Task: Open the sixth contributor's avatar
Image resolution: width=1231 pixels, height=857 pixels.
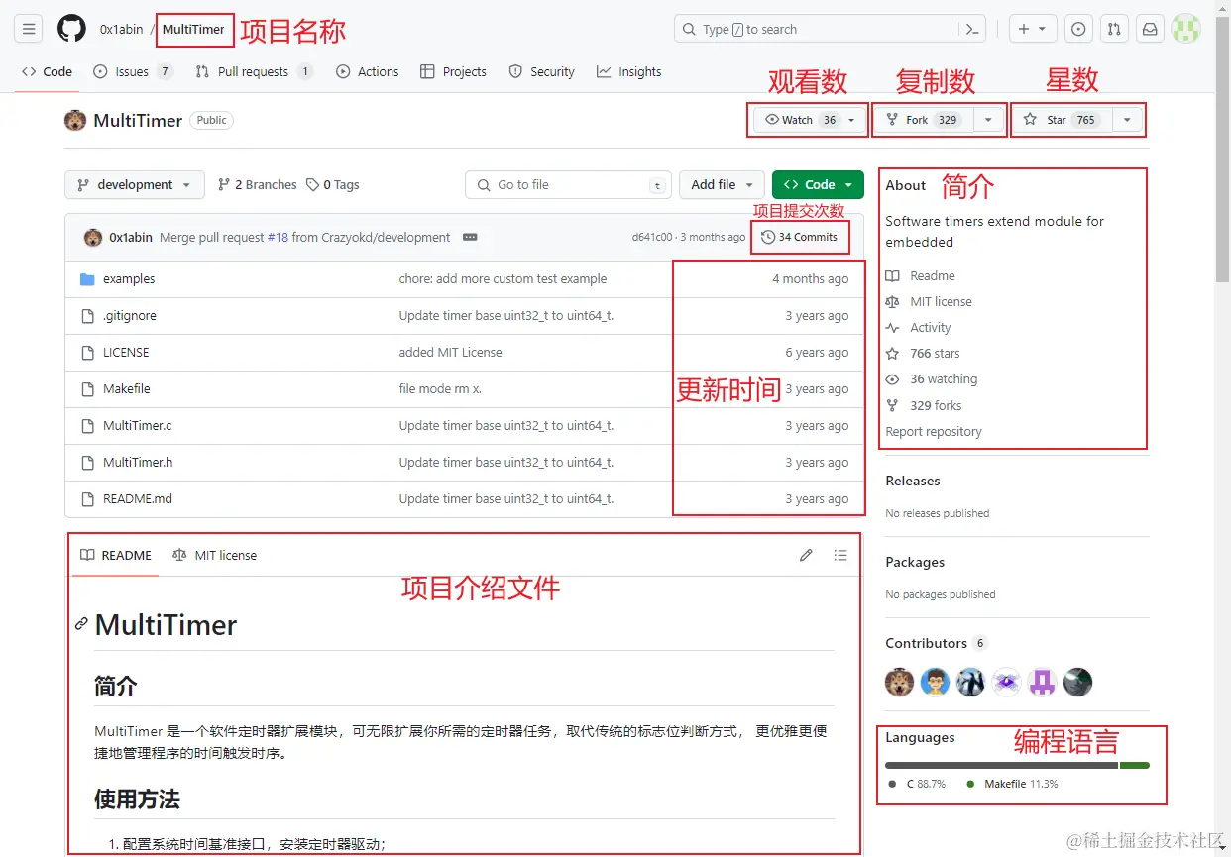Action: click(x=1077, y=682)
